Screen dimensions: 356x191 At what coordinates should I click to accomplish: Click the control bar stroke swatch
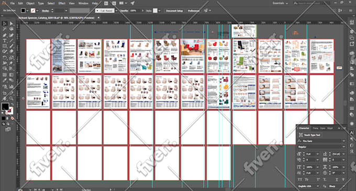pos(33,10)
